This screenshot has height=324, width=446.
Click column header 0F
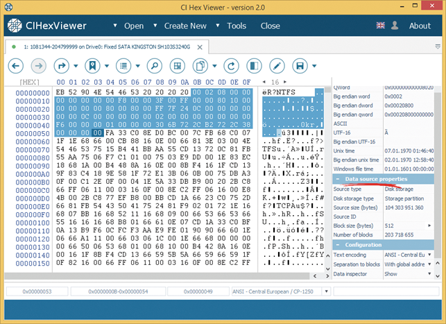click(x=247, y=82)
